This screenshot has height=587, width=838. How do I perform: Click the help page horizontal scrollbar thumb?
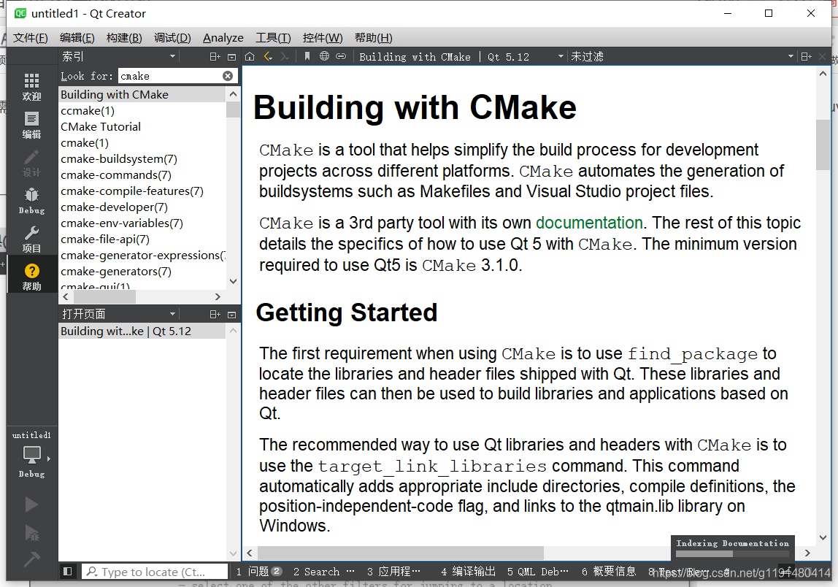click(401, 553)
